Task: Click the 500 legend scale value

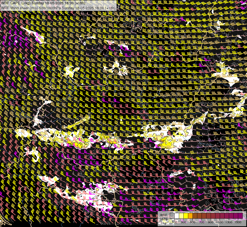Action: coord(193,222)
